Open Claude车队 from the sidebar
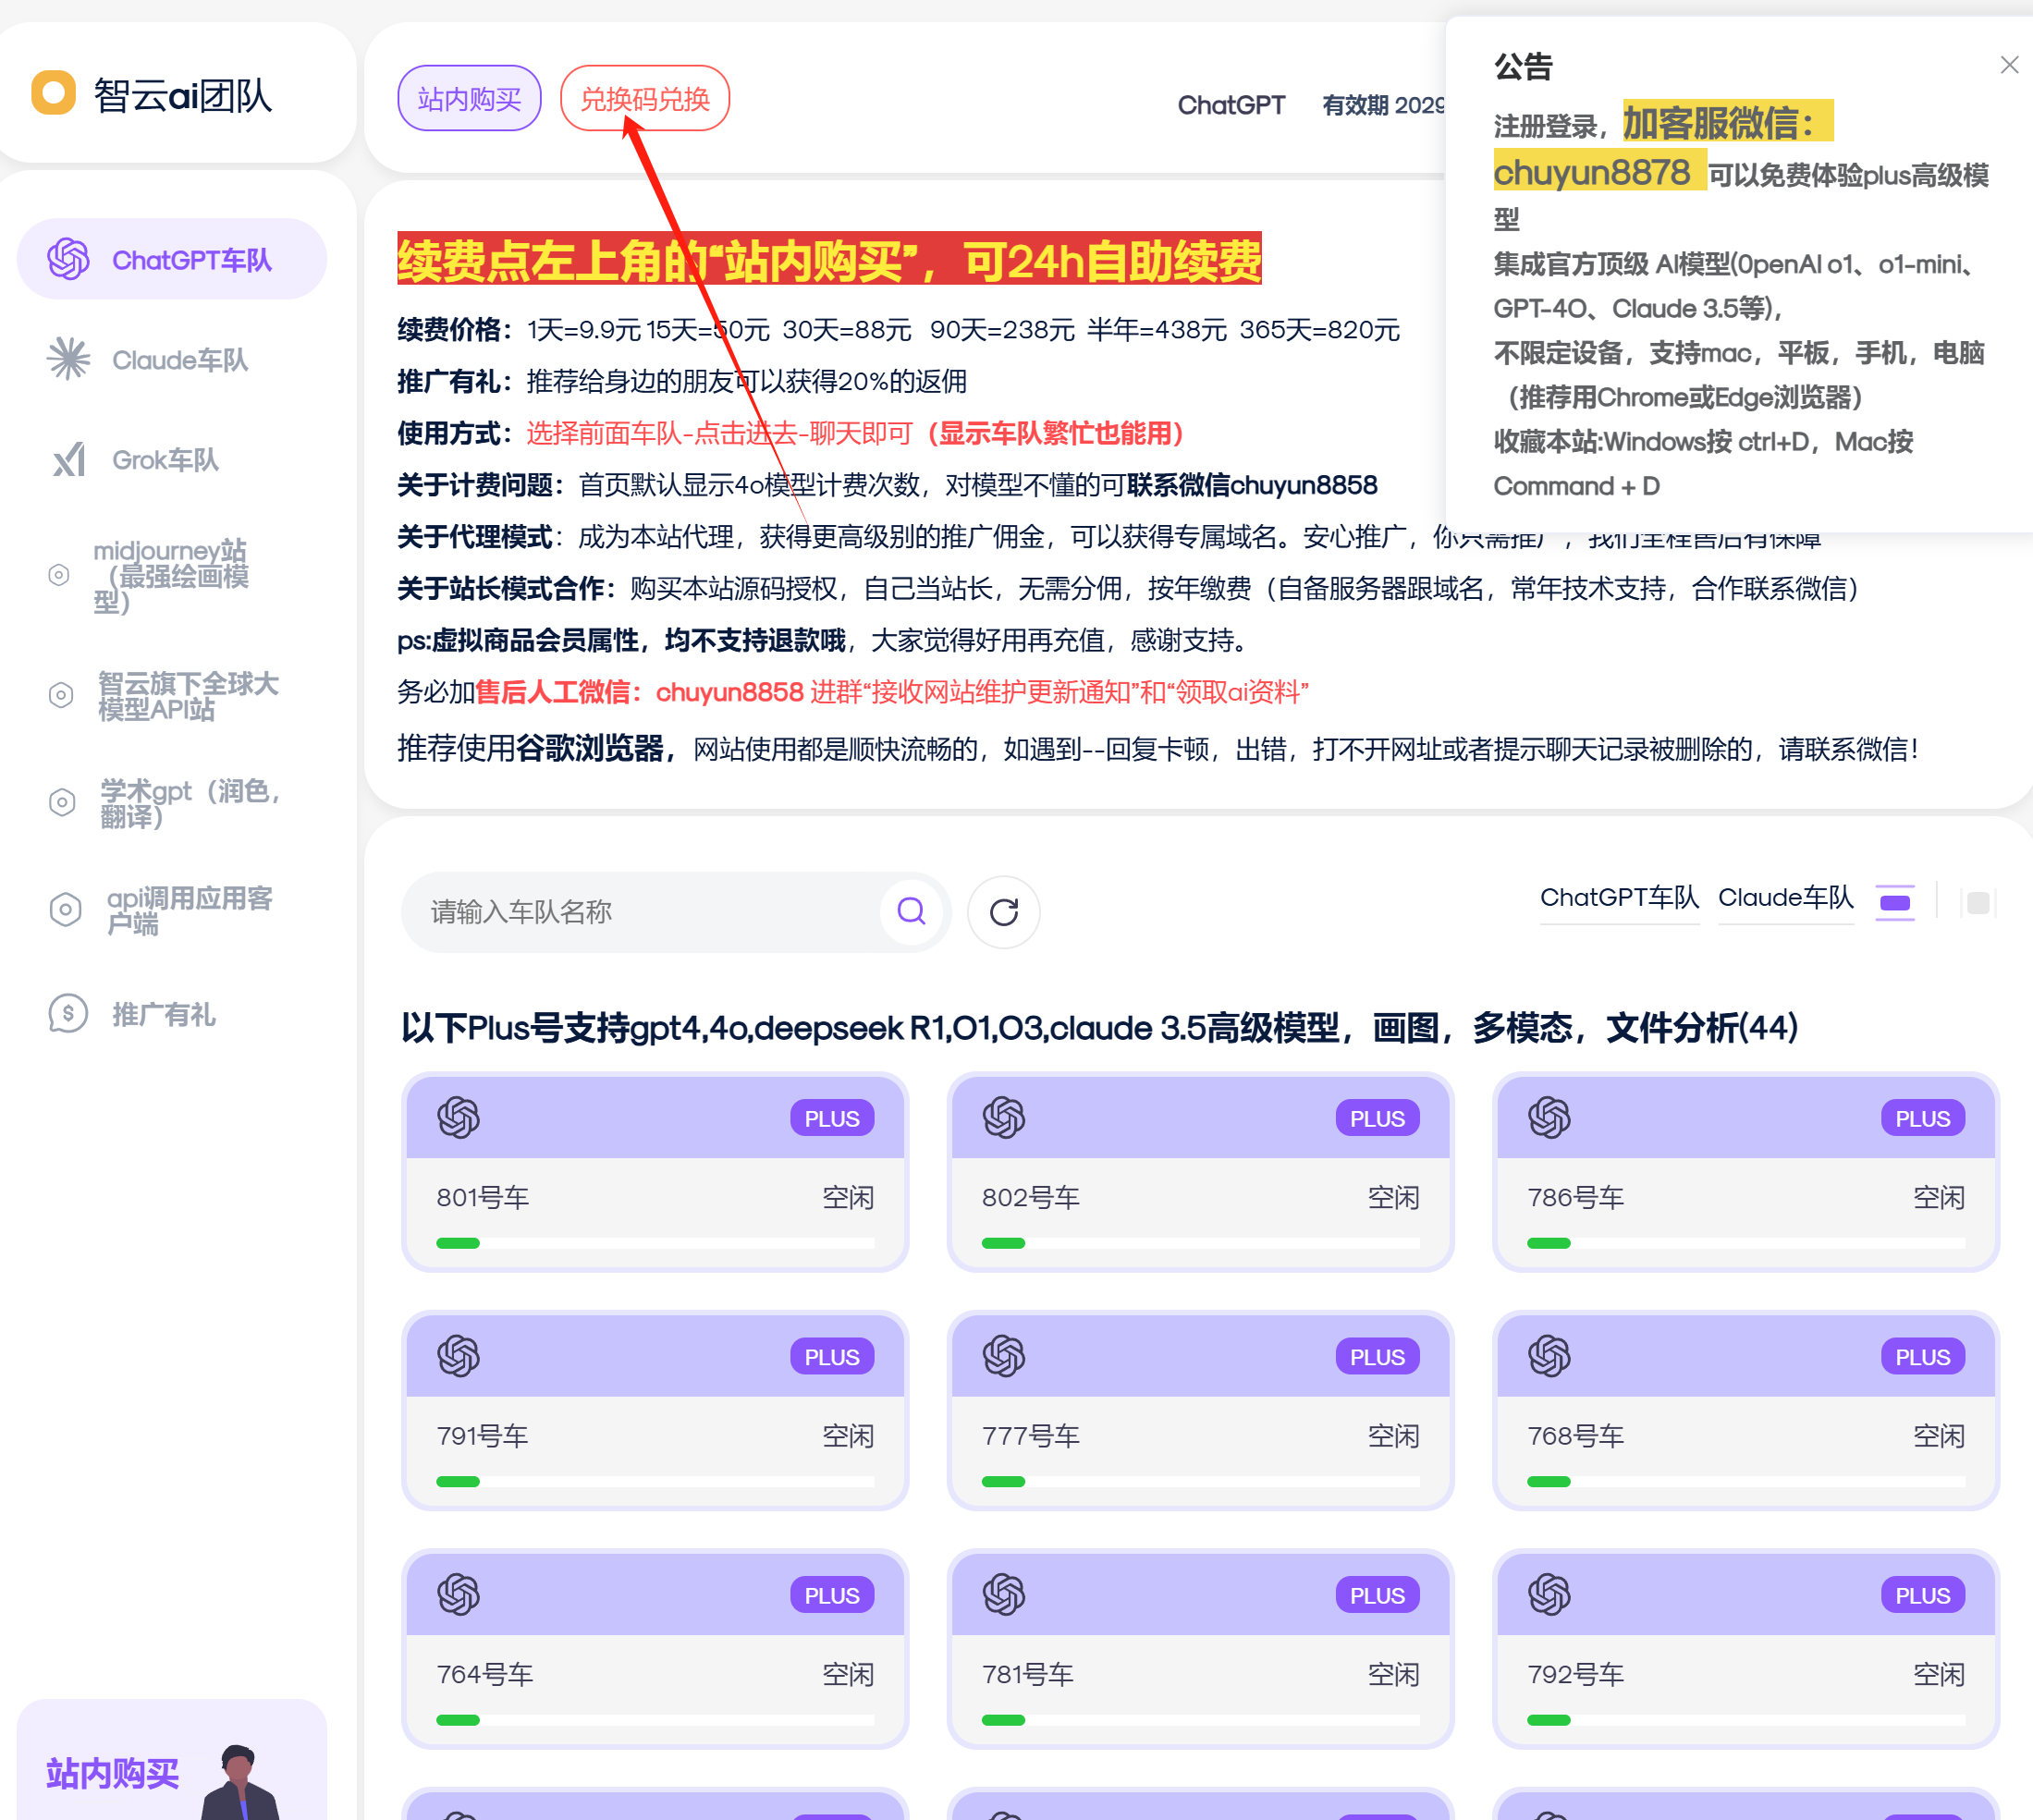Image resolution: width=2033 pixels, height=1820 pixels. pos(178,360)
